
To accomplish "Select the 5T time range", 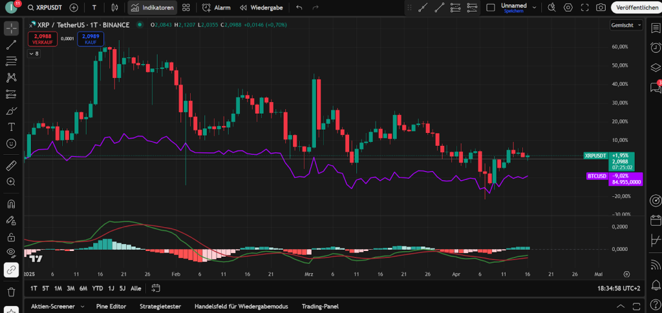I will [46, 288].
